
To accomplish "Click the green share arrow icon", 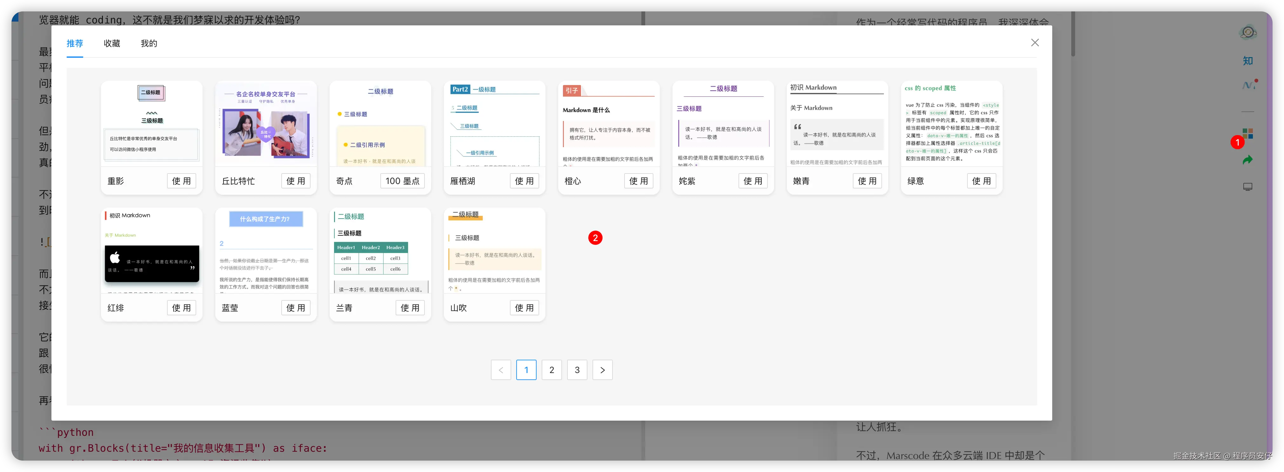I will point(1247,160).
